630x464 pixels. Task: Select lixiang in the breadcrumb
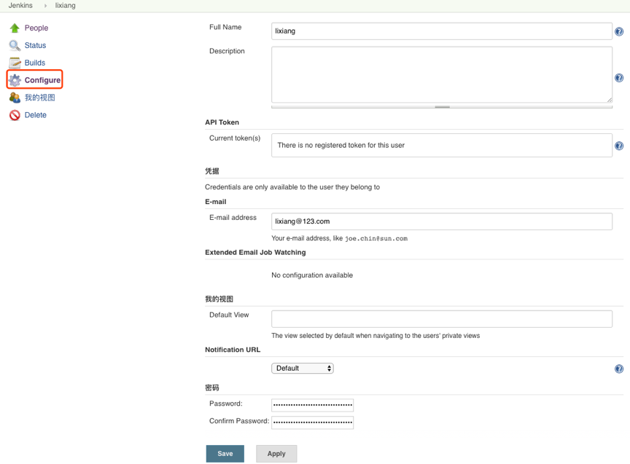coord(66,5)
